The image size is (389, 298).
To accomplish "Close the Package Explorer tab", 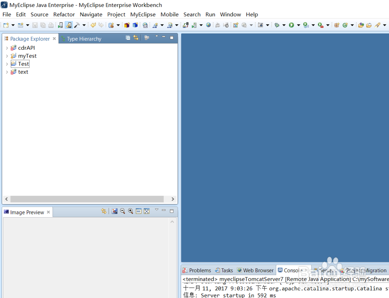I will [54, 38].
